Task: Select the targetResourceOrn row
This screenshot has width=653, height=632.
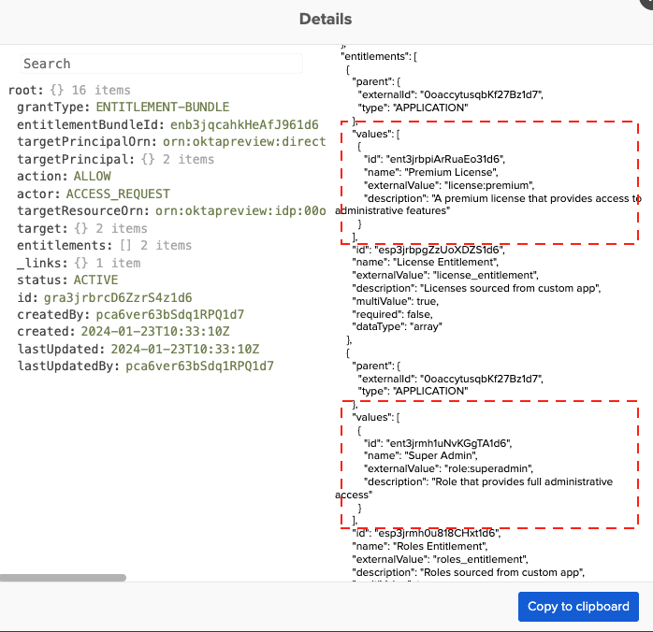Action: click(168, 210)
